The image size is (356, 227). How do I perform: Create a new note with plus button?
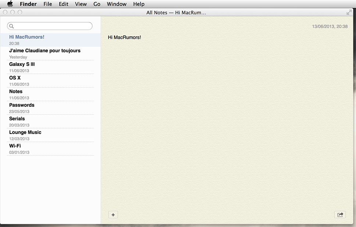click(113, 215)
